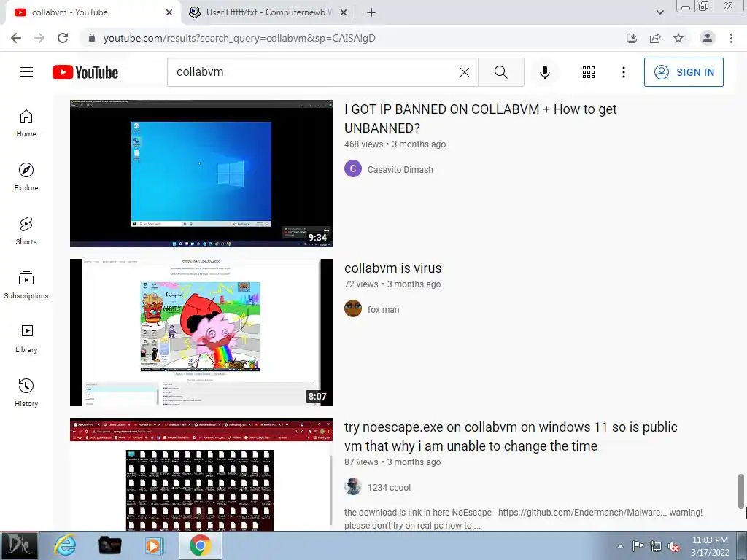The width and height of the screenshot is (747, 560).
Task: Open the media player on taskbar
Action: (154, 545)
